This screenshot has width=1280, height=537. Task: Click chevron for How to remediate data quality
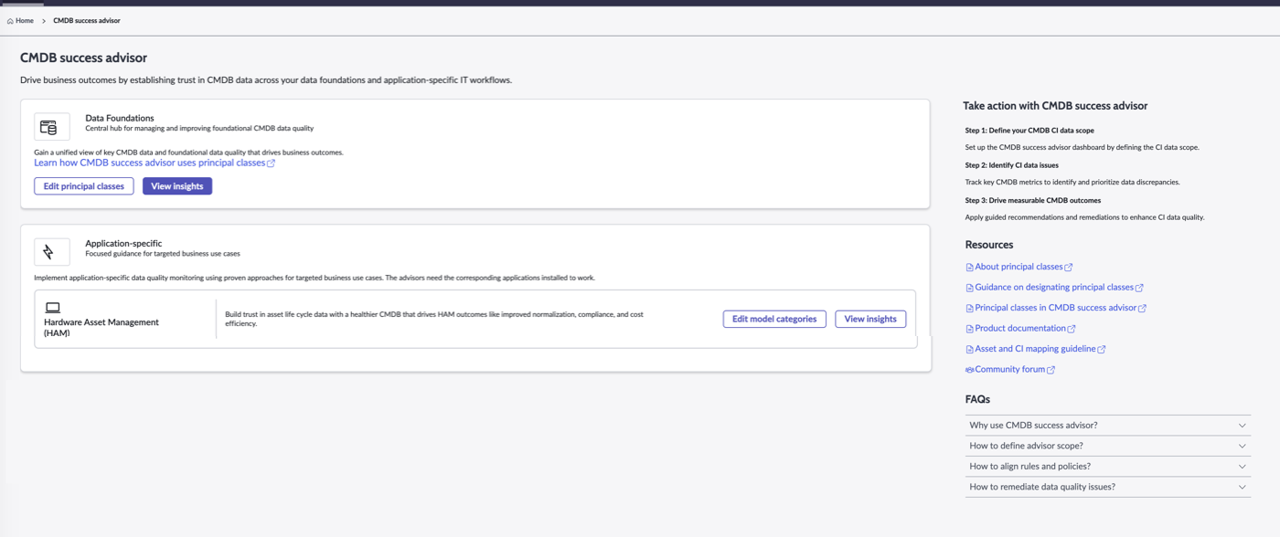[x=1242, y=487]
